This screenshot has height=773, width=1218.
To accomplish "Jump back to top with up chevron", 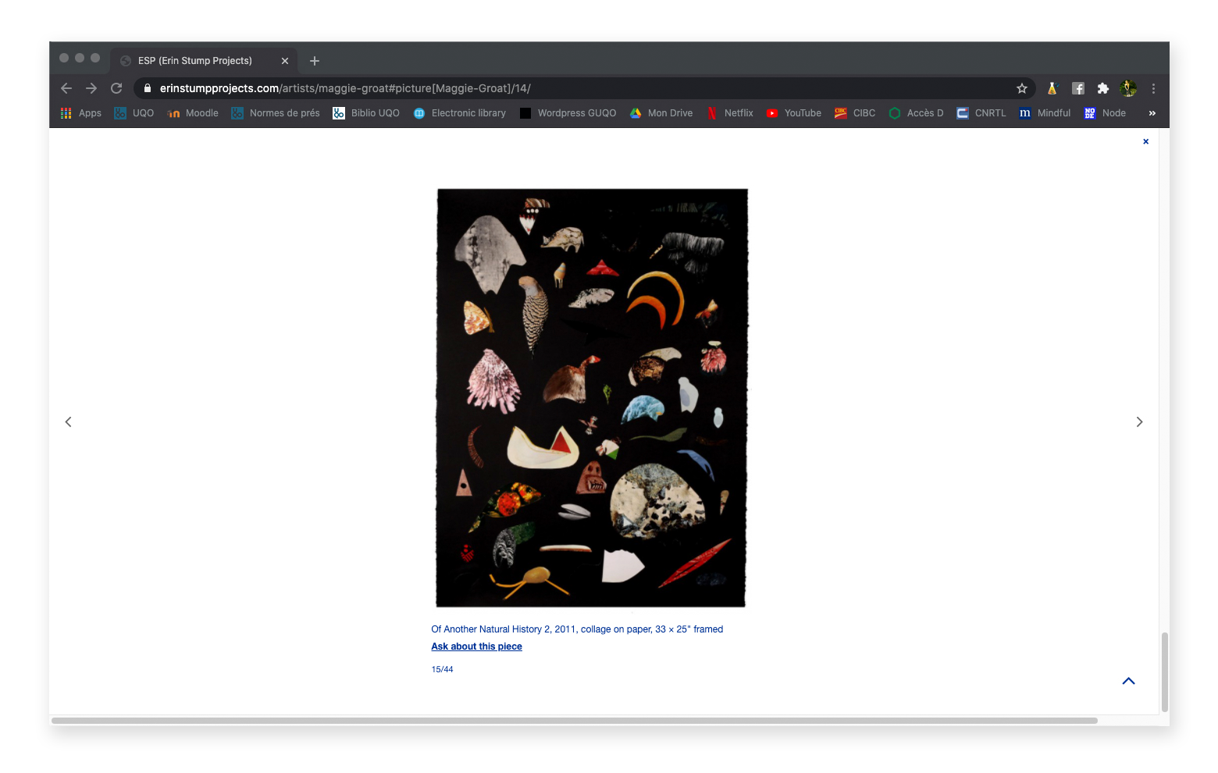I will [1128, 681].
